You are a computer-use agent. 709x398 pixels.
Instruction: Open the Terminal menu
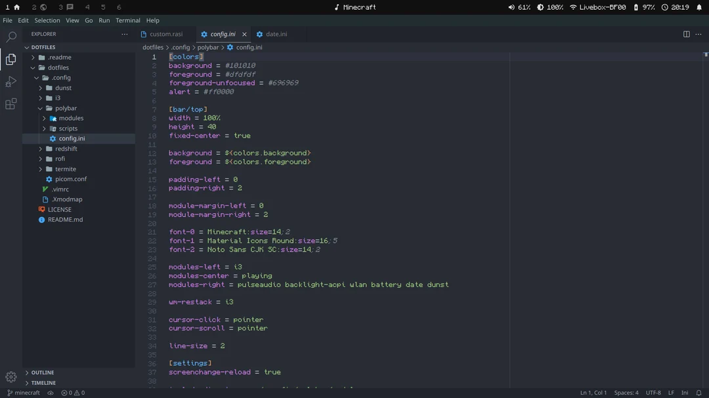point(127,20)
